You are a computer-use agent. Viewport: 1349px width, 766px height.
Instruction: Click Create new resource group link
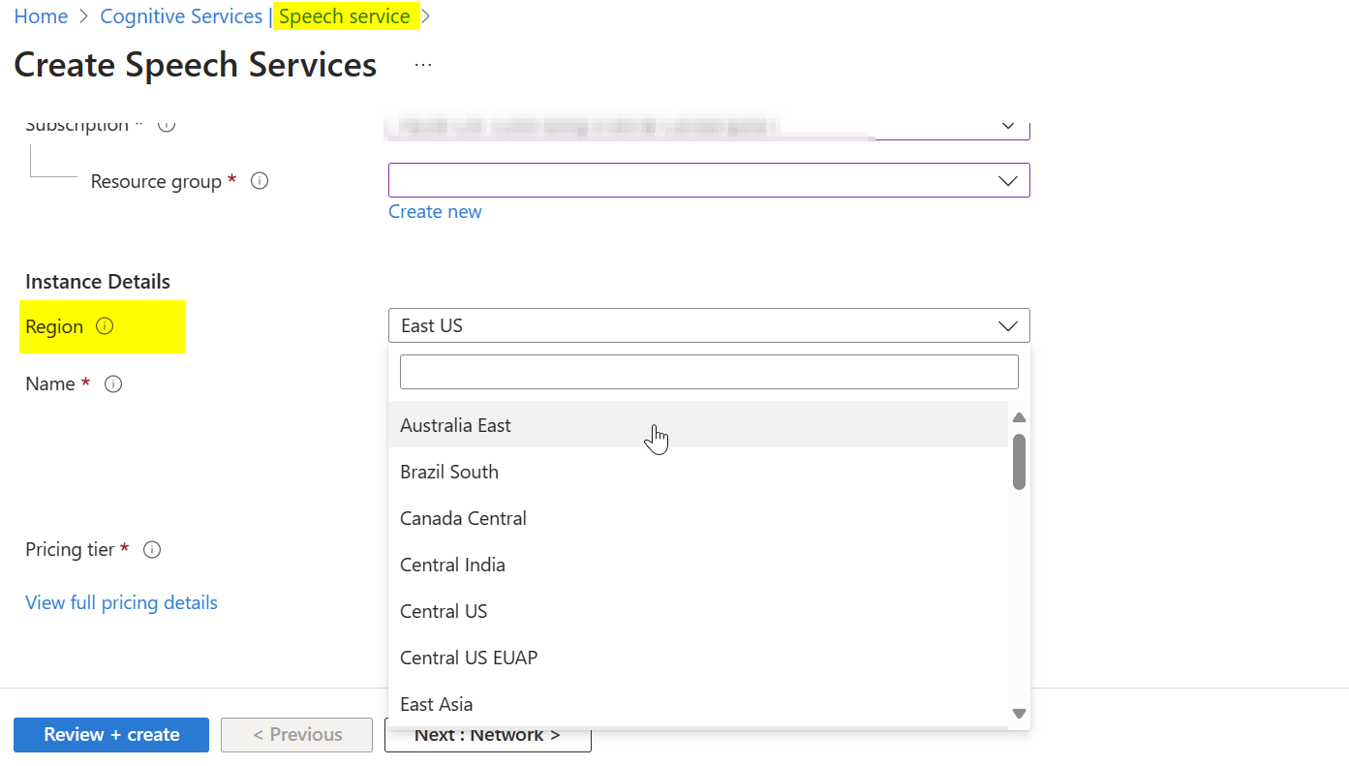click(435, 211)
